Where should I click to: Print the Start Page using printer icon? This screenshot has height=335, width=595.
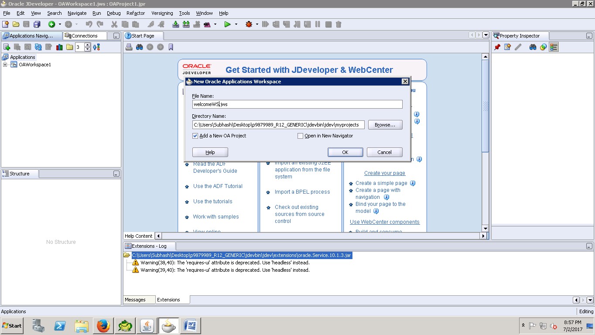coord(129,47)
